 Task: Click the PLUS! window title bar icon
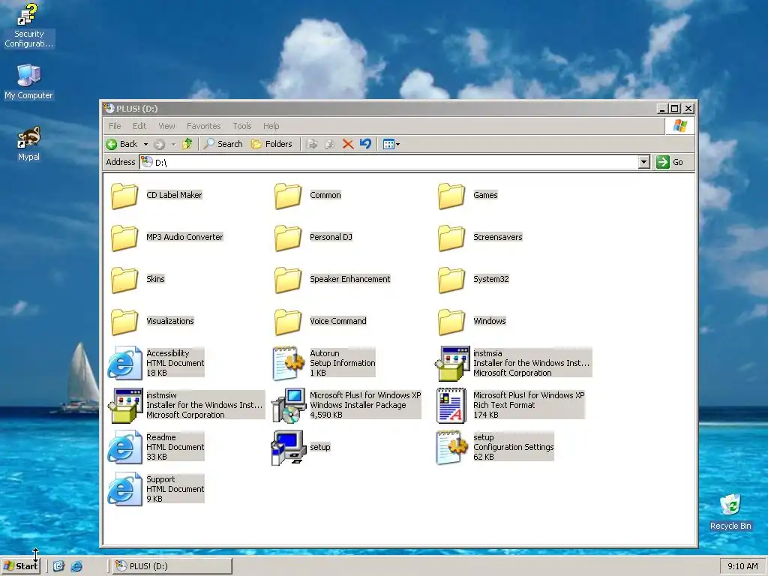coord(109,108)
